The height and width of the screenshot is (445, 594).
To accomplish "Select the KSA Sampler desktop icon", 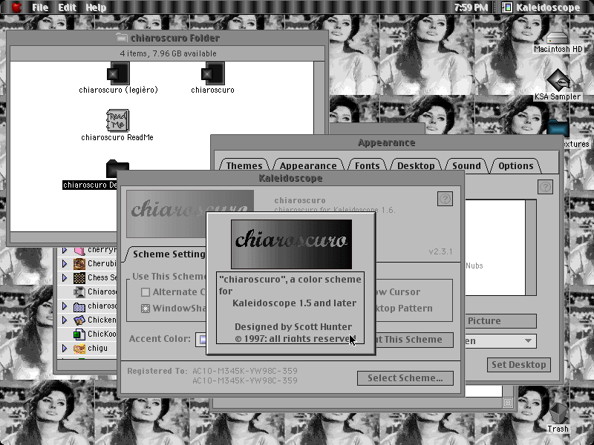I will point(558,80).
